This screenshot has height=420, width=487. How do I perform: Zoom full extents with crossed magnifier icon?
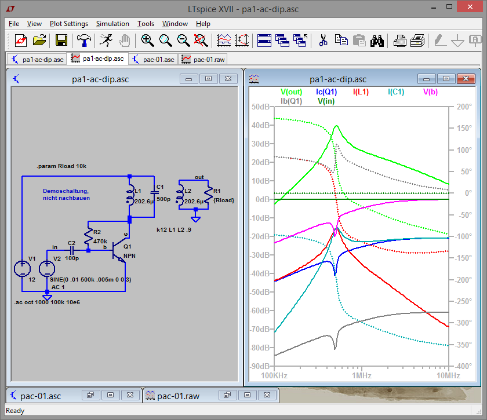pyautogui.click(x=201, y=41)
